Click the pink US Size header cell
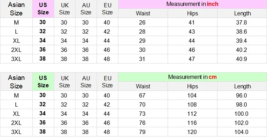 tap(43, 9)
